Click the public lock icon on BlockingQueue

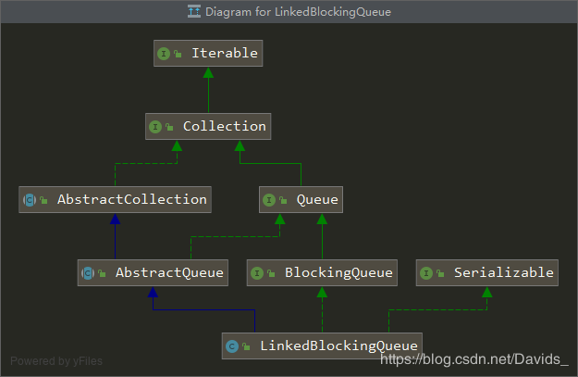pyautogui.click(x=271, y=273)
